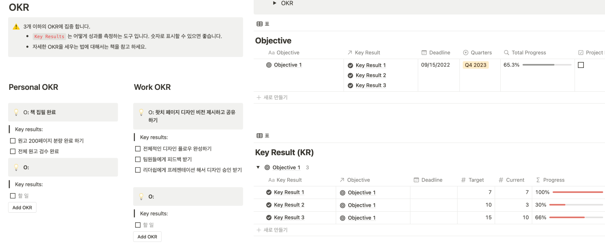Click the table view icon above Key Result (KR)

tap(260, 136)
